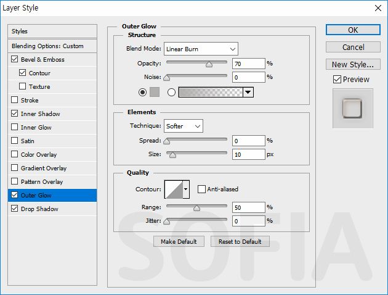Click the Size value field
388x295 pixels.
coord(249,154)
